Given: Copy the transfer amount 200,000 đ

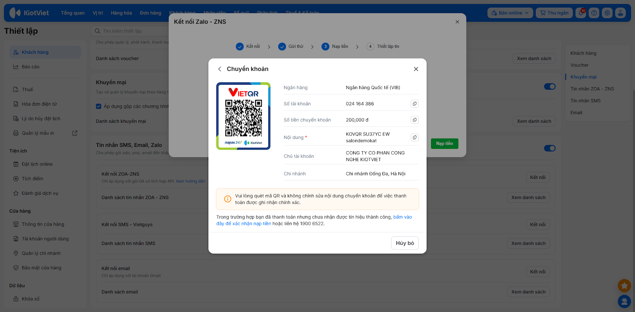Looking at the screenshot, I should pyautogui.click(x=414, y=120).
